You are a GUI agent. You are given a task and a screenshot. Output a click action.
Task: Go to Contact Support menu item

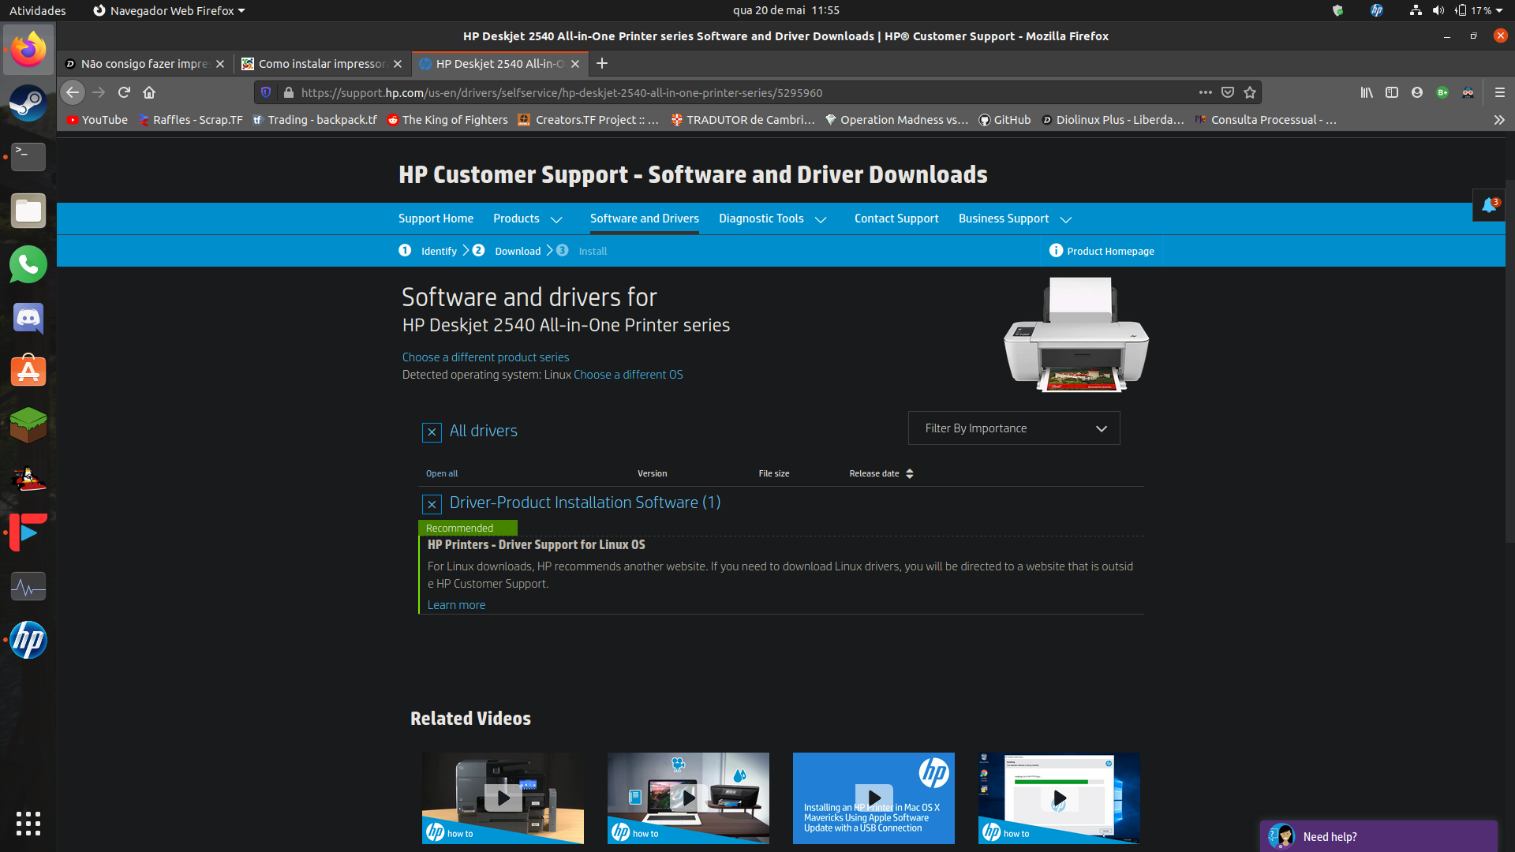coord(896,219)
